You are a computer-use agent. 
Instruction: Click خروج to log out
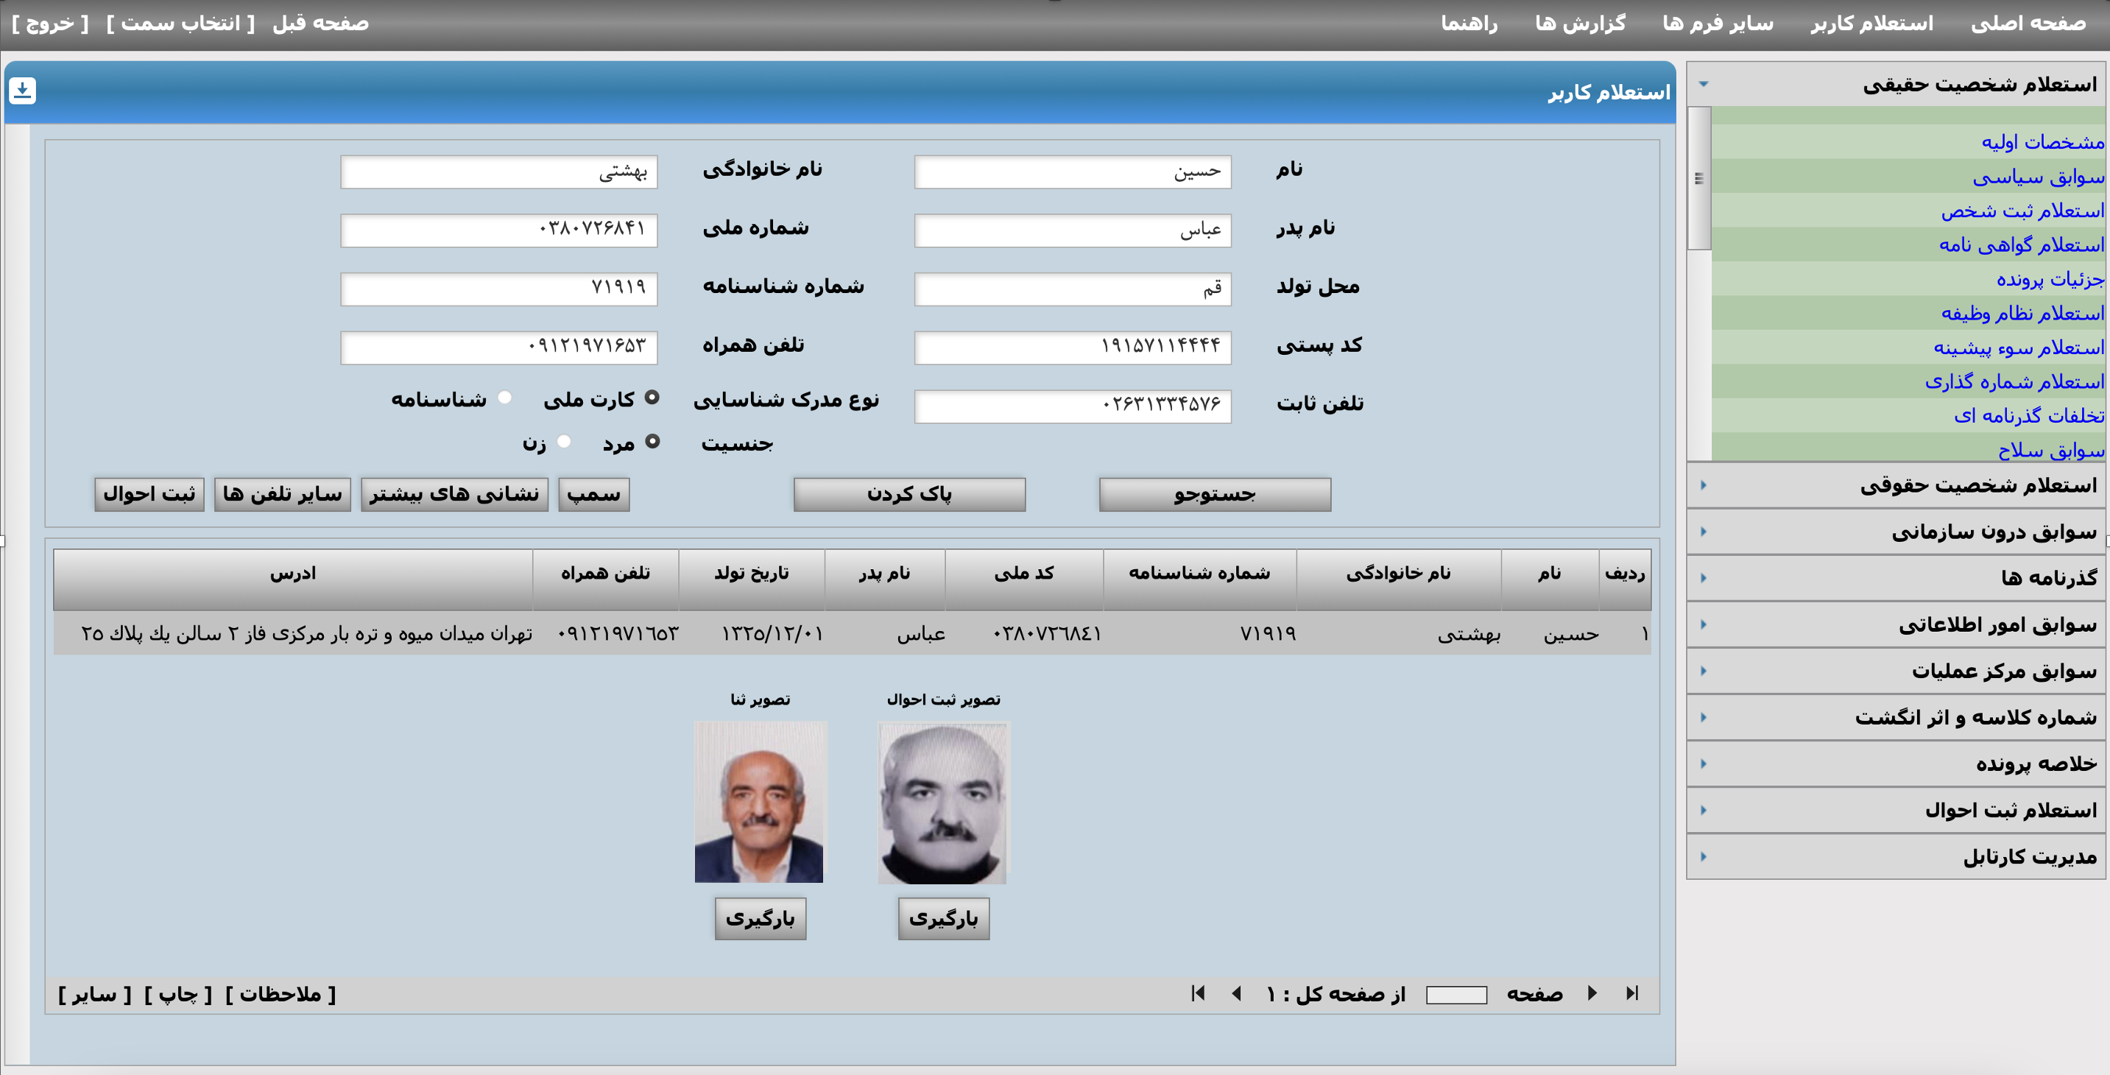click(50, 23)
